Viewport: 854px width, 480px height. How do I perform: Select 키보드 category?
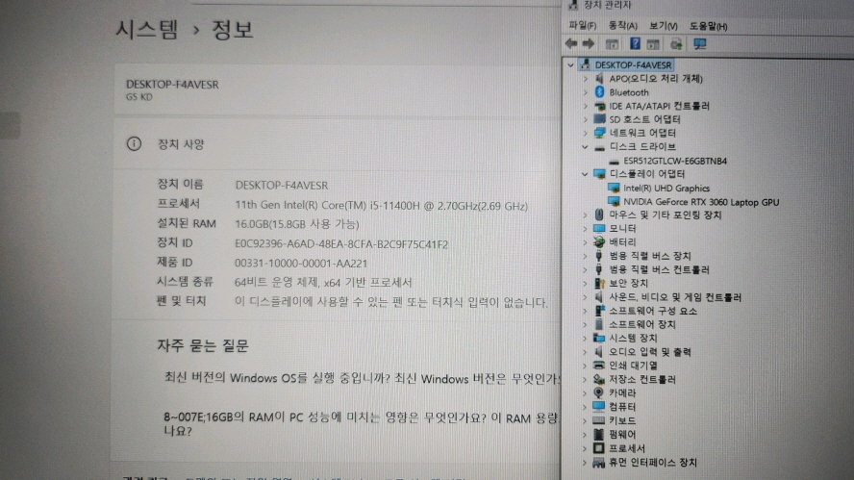pyautogui.click(x=622, y=420)
